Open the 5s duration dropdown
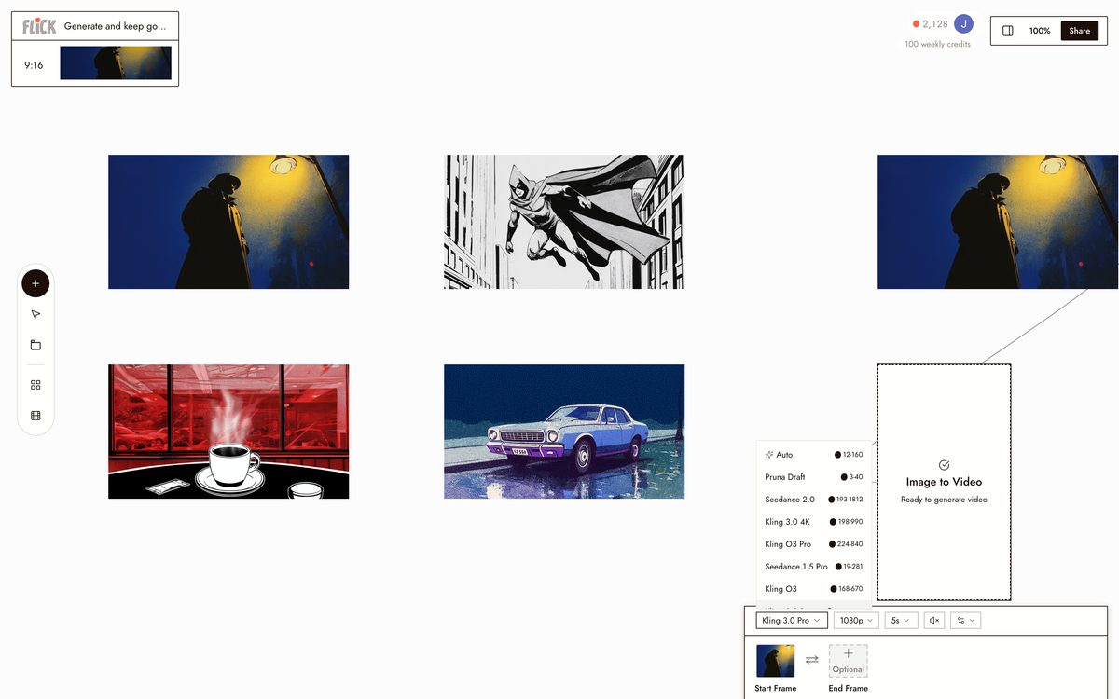Image resolution: width=1119 pixels, height=699 pixels. point(902,621)
